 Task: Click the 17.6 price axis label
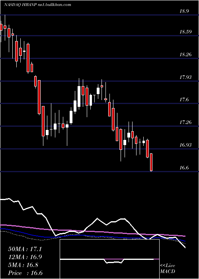coord(184,100)
